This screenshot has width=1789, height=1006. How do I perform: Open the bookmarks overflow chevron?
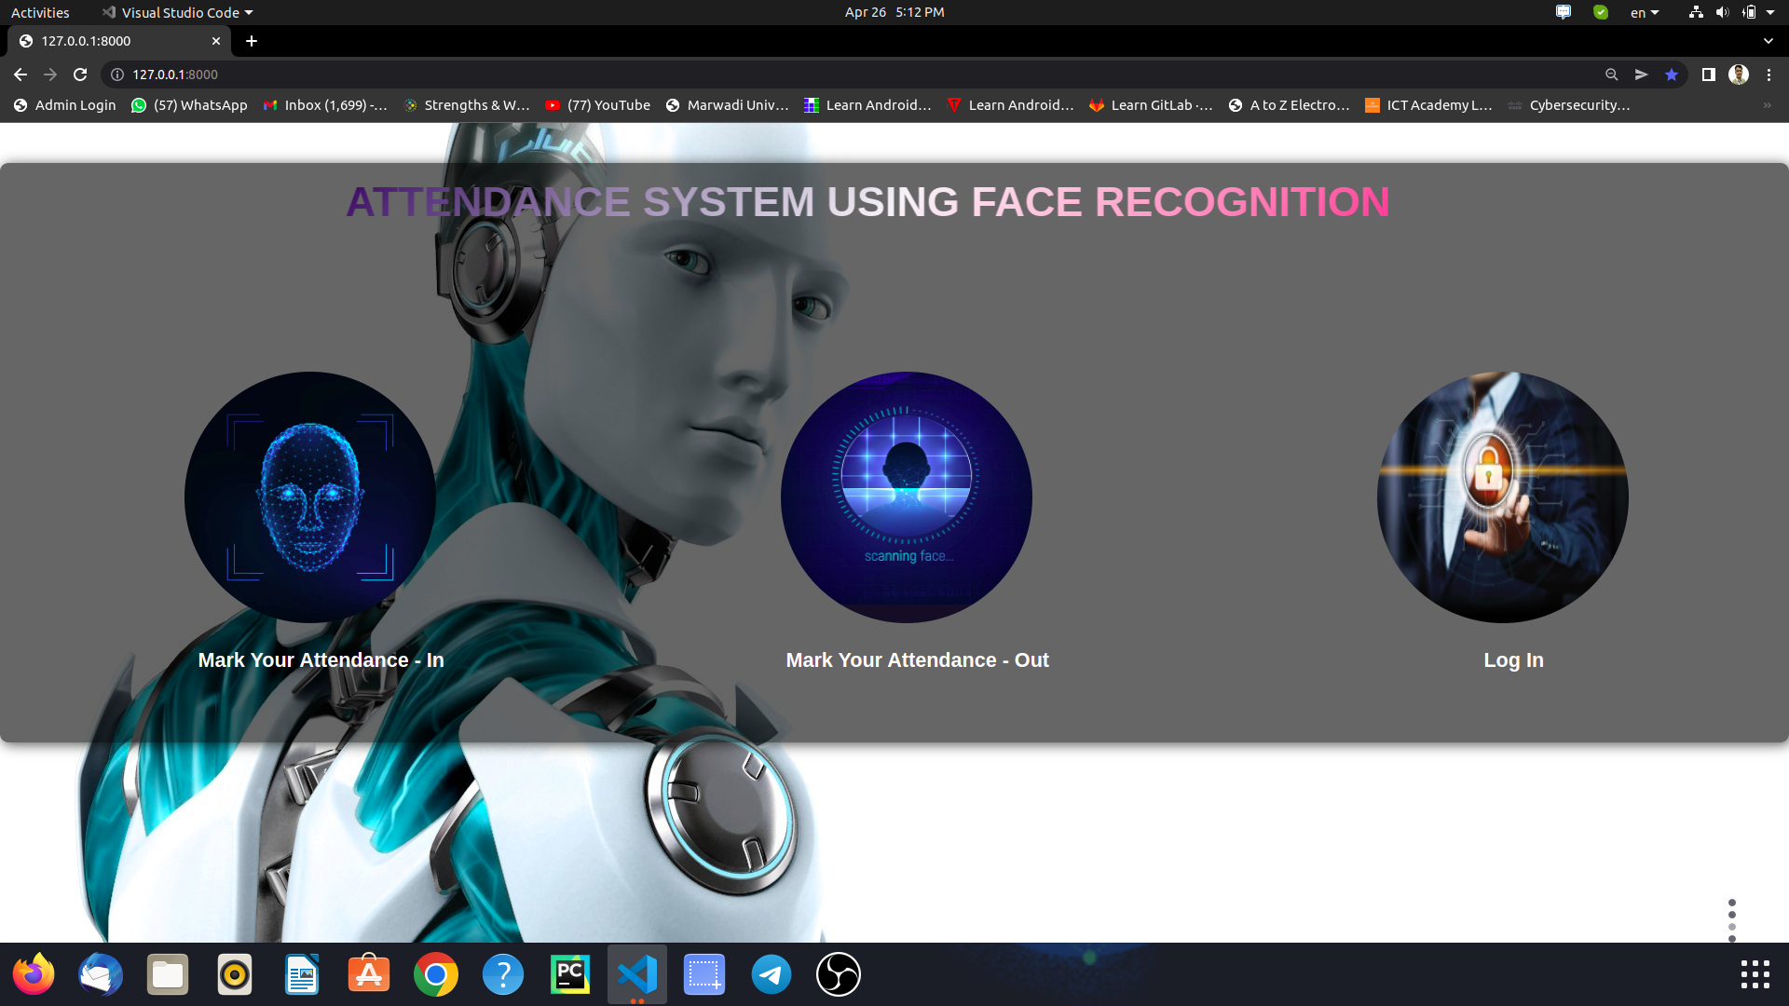tap(1768, 105)
